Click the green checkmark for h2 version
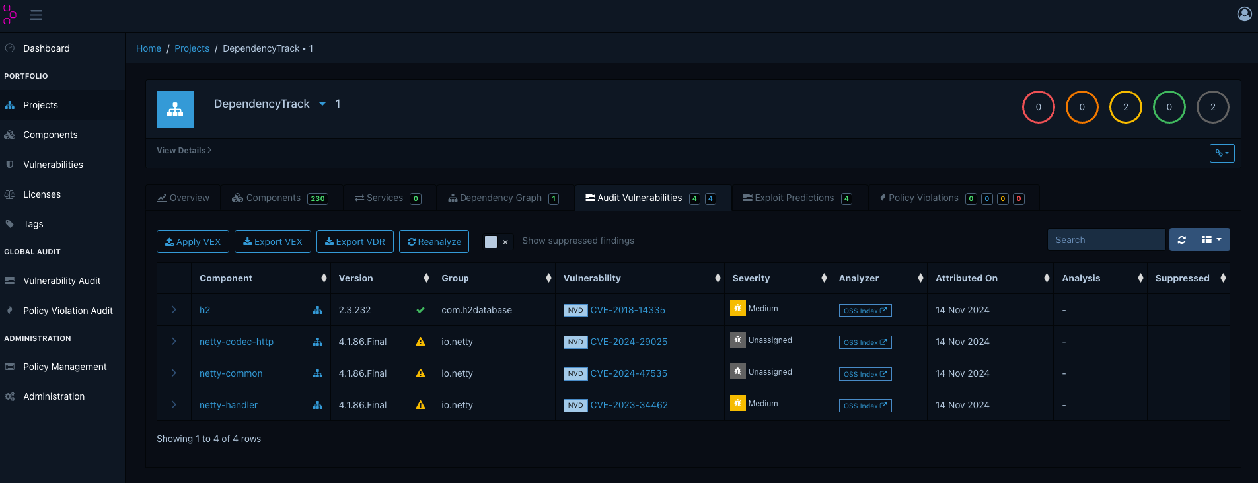This screenshot has height=483, width=1258. click(420, 310)
